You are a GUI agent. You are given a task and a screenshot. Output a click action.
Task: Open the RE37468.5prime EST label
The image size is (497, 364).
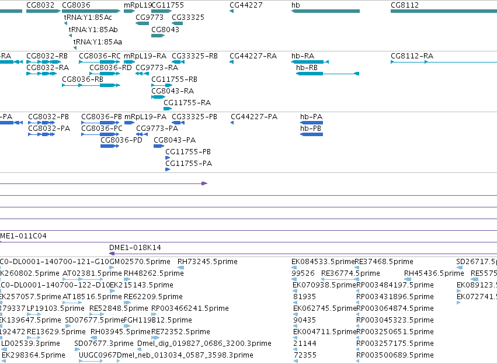(x=384, y=262)
